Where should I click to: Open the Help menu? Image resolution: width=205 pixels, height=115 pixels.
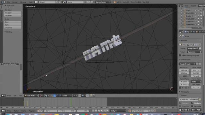point(30,2)
